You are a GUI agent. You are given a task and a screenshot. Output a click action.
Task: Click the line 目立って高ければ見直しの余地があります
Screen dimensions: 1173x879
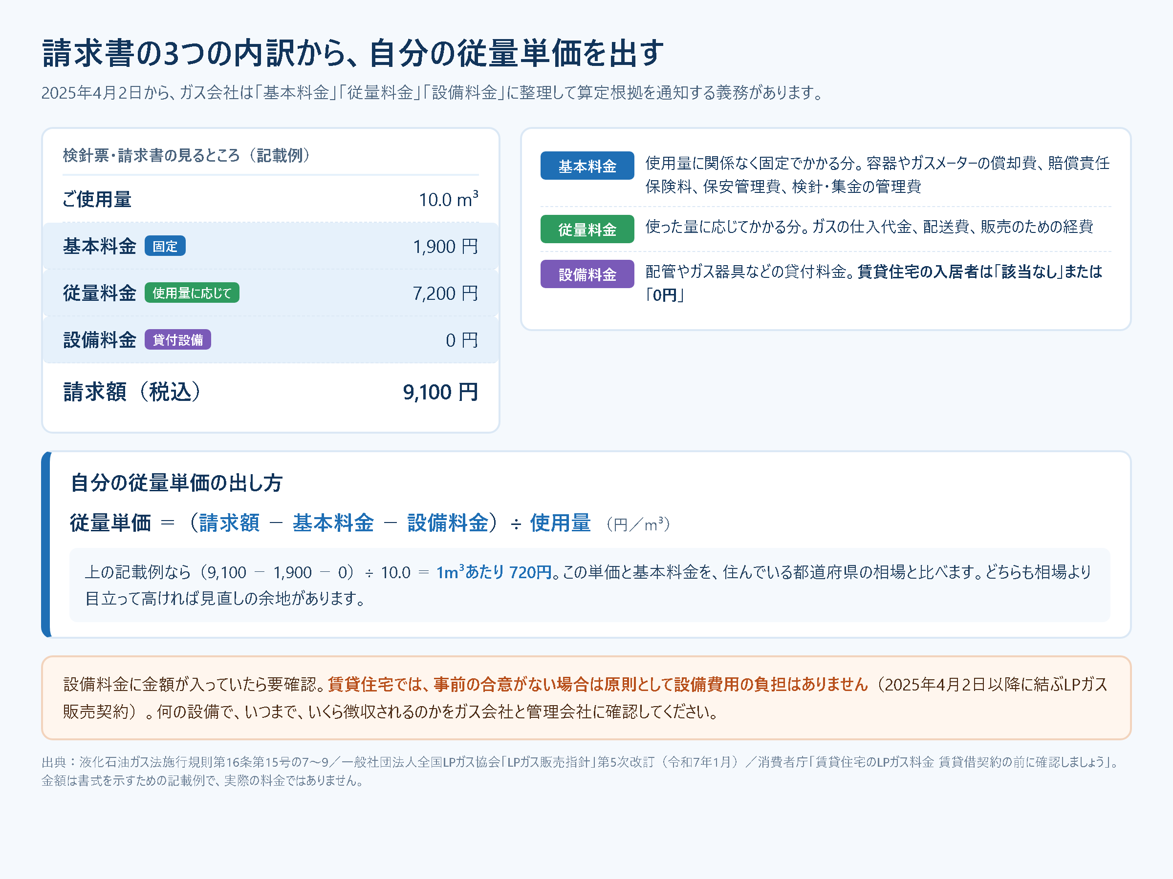point(225,598)
